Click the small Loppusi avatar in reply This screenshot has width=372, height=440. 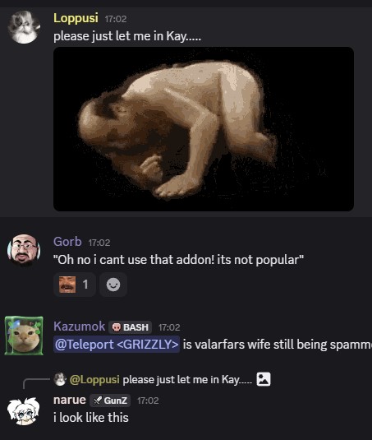(60, 379)
